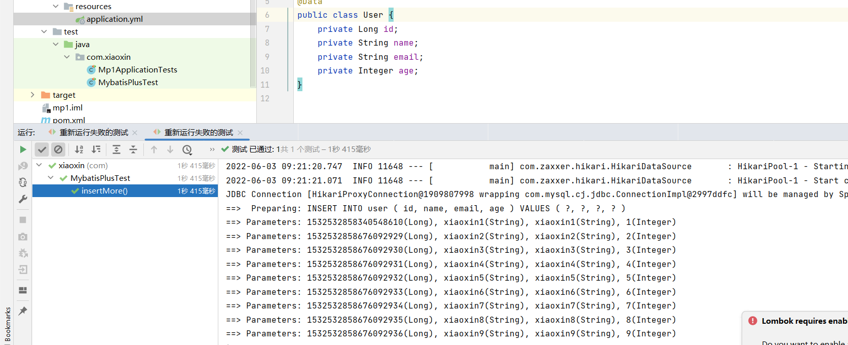The image size is (848, 345).
Task: Sort test results by duration
Action: [x=96, y=149]
